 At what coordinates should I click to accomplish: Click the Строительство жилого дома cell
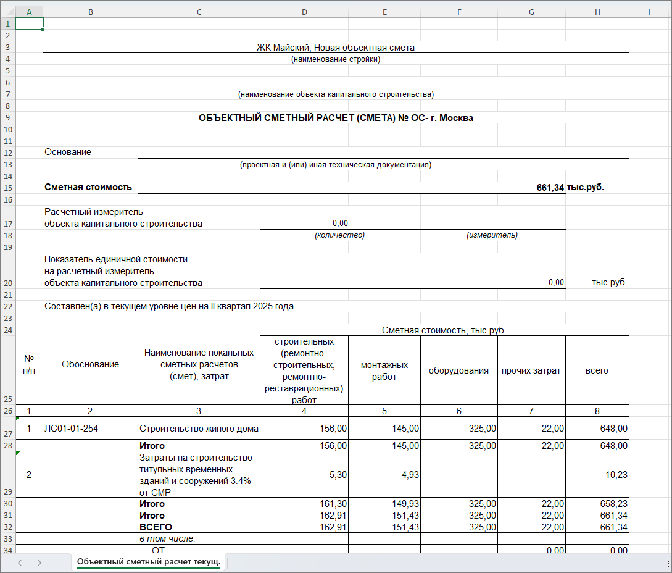[199, 429]
